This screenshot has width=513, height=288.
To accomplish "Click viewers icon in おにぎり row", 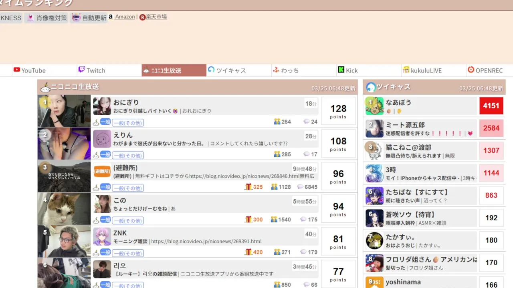I will pos(277,121).
